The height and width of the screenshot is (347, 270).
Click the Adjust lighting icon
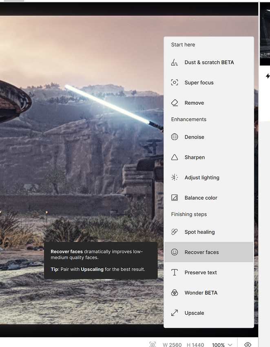175,177
